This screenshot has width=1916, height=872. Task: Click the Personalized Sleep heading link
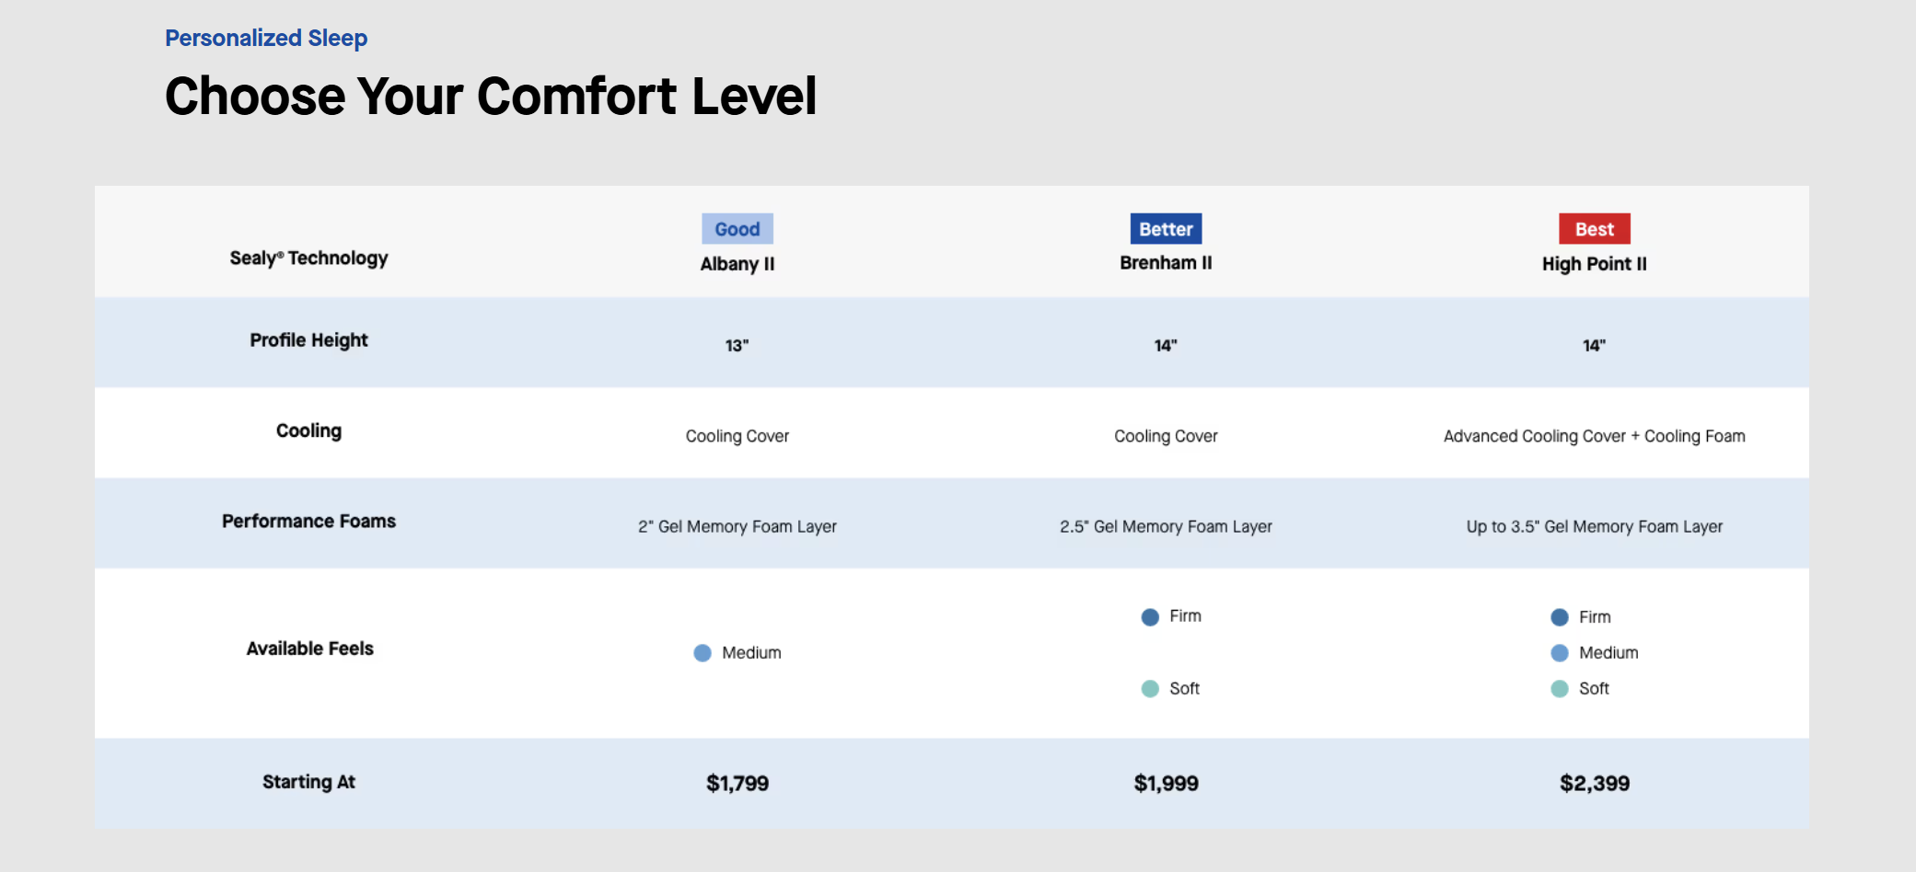pyautogui.click(x=266, y=38)
